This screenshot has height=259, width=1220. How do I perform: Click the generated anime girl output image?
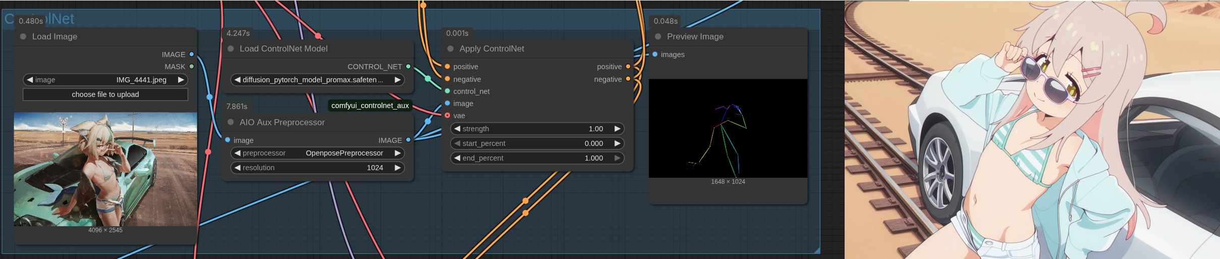(x=1032, y=130)
